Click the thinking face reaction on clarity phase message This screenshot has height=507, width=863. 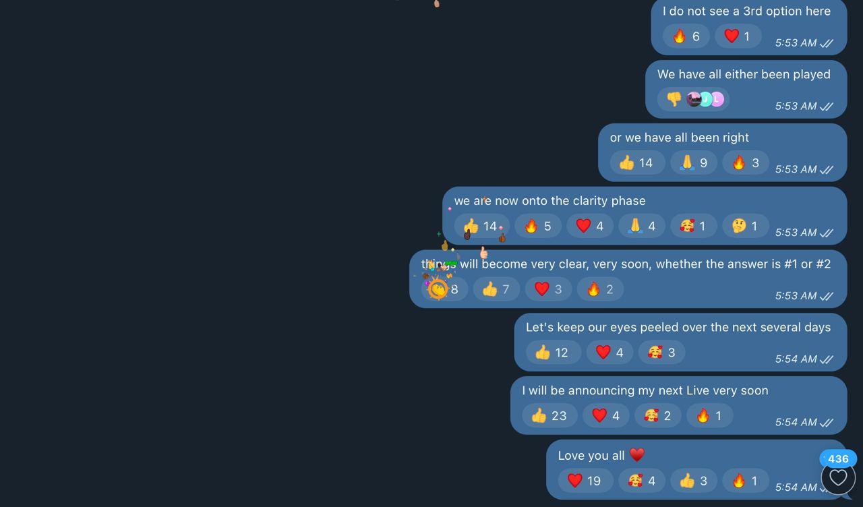(745, 226)
